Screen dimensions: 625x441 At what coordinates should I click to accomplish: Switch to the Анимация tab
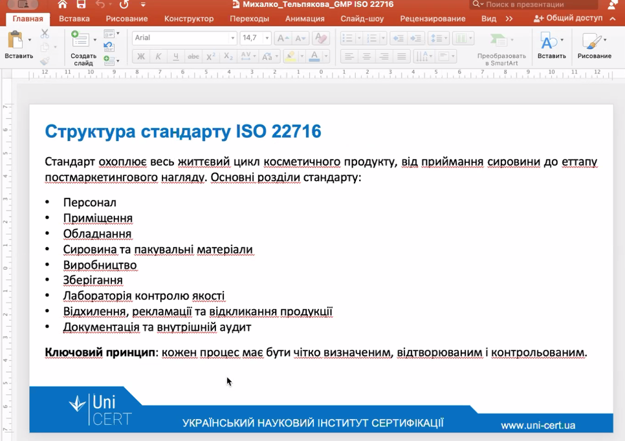click(x=304, y=19)
